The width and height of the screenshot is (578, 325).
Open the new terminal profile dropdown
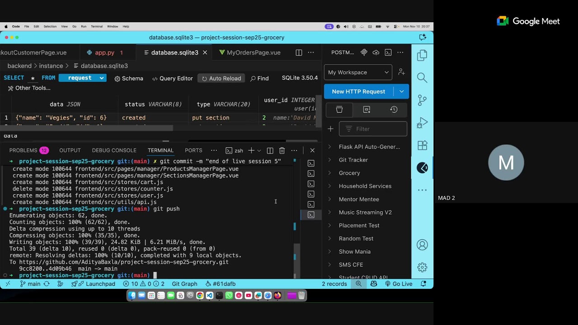pos(259,150)
